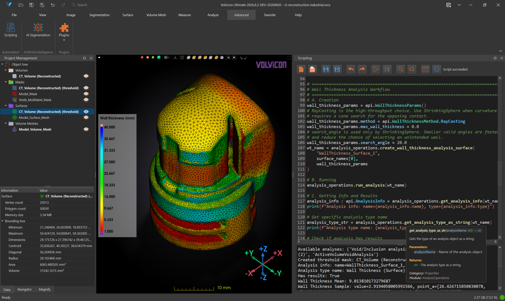
Task: Create a new script file
Action: pos(301,69)
